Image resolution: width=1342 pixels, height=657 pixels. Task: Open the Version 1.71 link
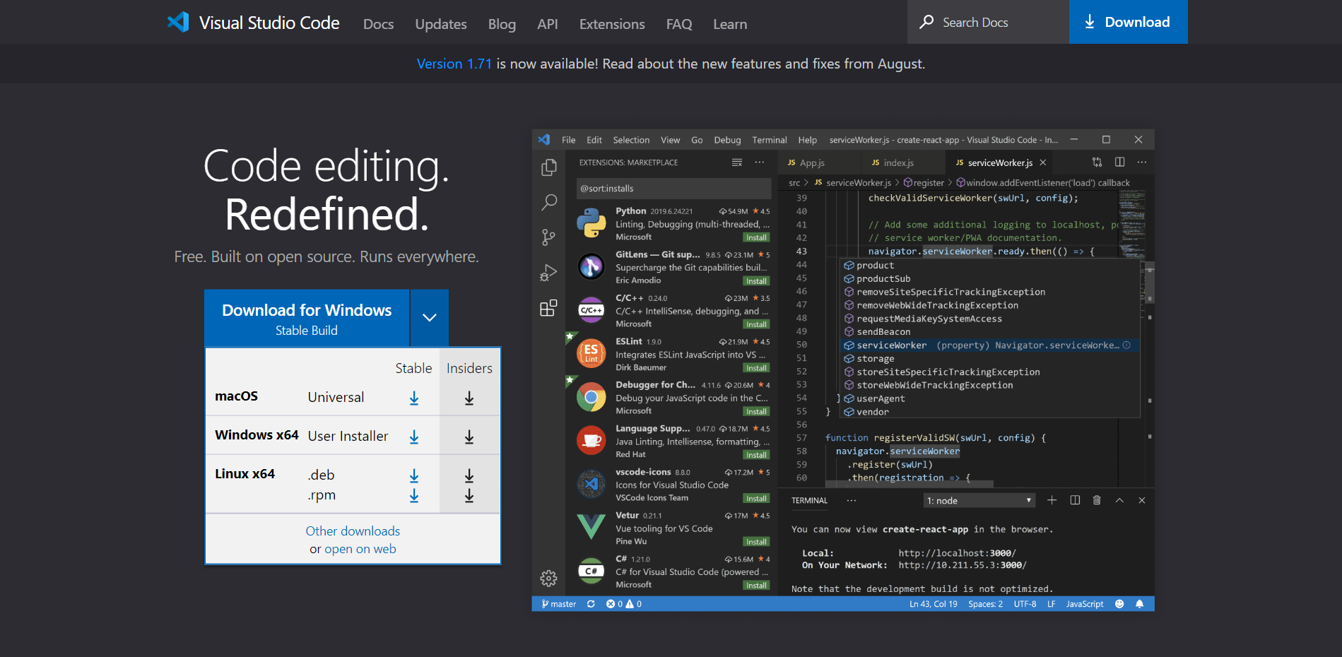pyautogui.click(x=454, y=64)
